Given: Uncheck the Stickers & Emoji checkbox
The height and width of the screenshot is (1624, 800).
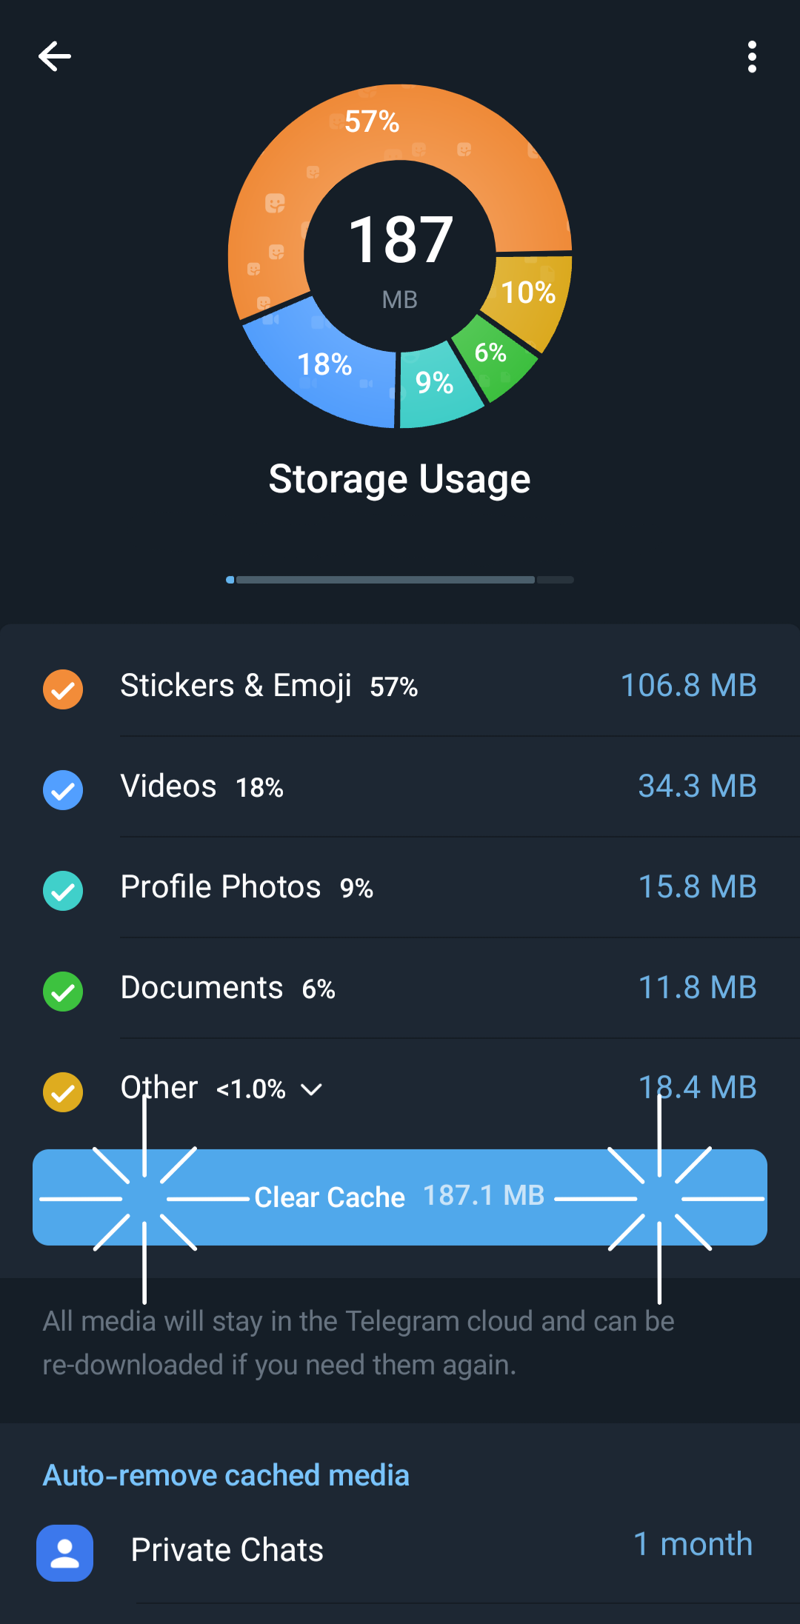Looking at the screenshot, I should [x=63, y=689].
